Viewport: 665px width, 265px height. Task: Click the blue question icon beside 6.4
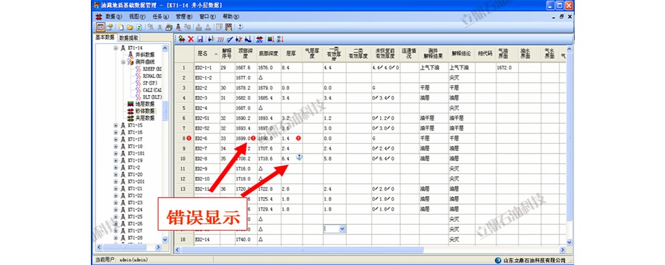click(299, 157)
